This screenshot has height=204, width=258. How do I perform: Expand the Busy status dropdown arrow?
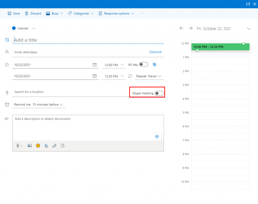point(61,14)
